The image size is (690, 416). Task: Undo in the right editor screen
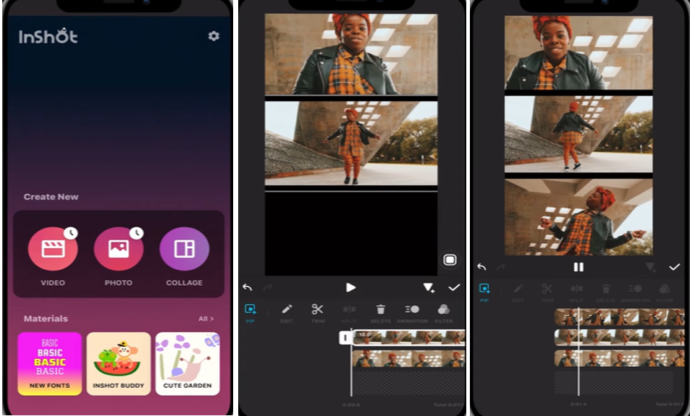coord(482,267)
